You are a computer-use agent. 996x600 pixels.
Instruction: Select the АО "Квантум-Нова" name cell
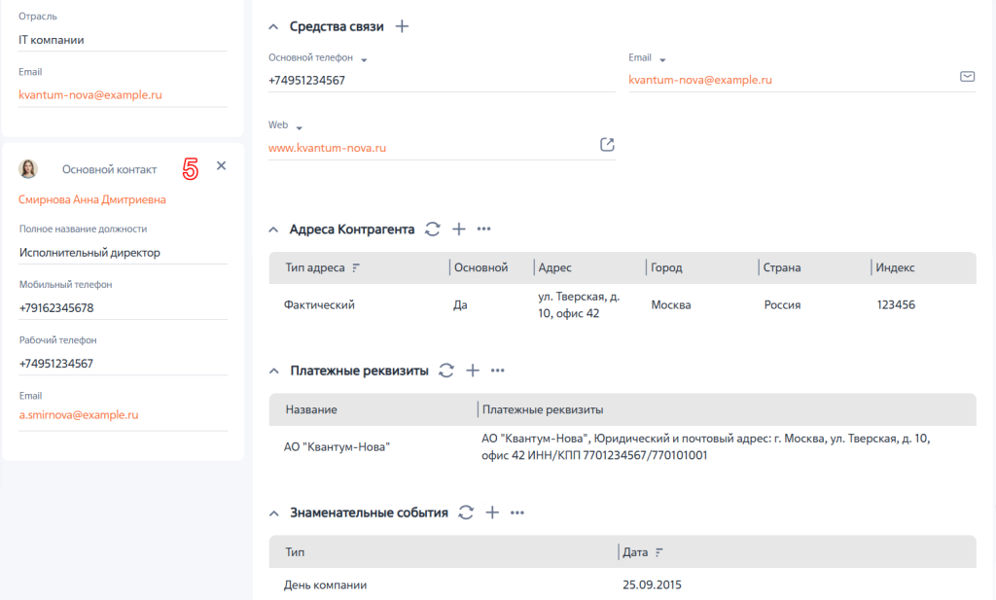tap(337, 447)
